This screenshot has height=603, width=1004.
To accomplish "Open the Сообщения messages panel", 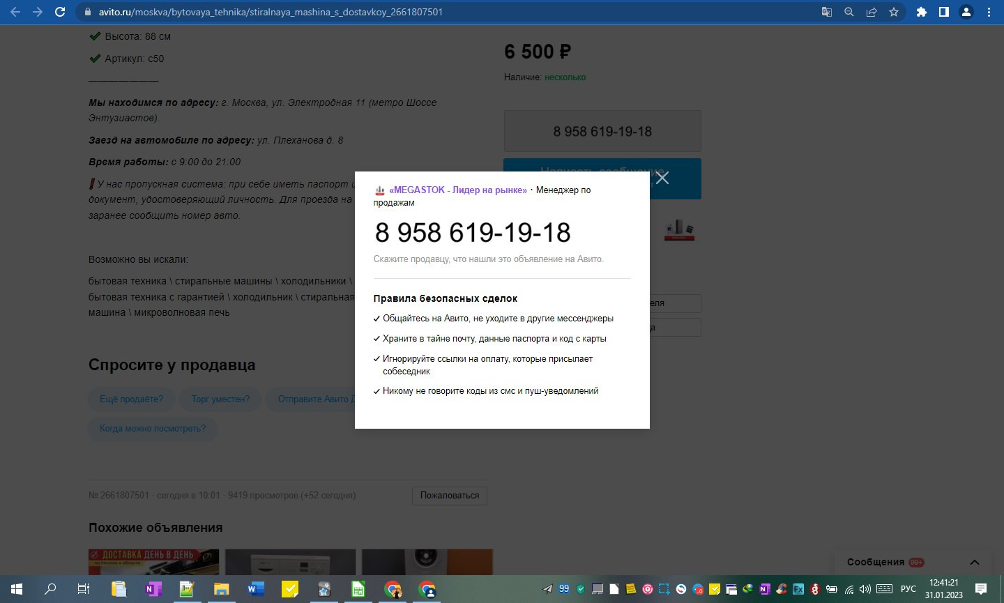I will point(876,562).
